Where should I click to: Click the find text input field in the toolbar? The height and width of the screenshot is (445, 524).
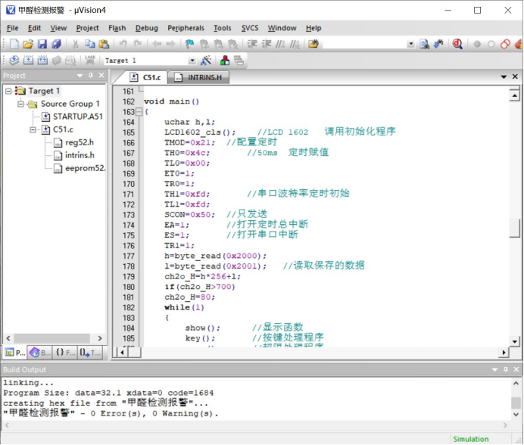coord(364,44)
